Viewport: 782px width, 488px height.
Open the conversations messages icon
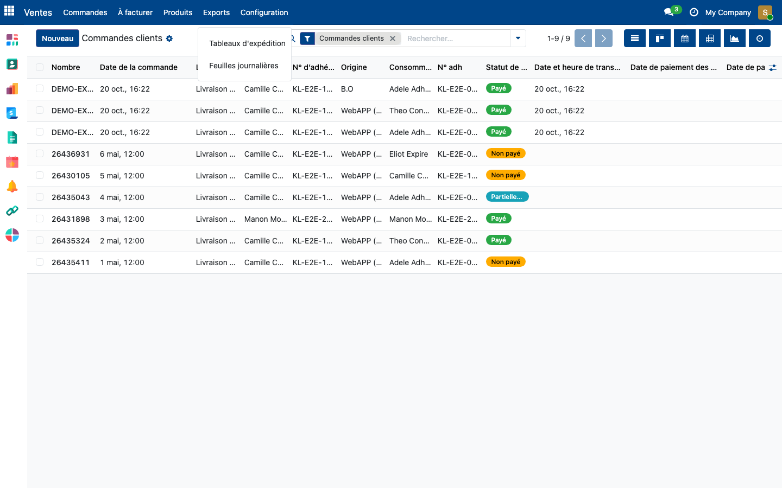pyautogui.click(x=669, y=12)
